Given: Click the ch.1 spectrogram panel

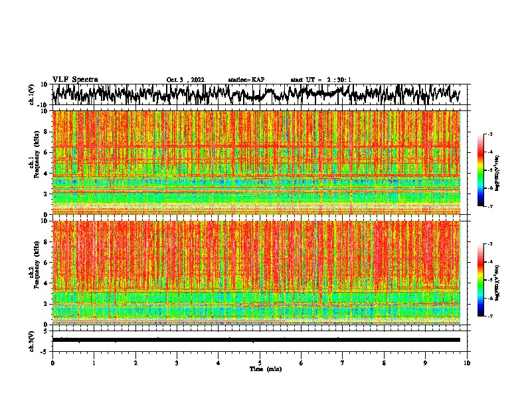Looking at the screenshot, I should (x=256, y=162).
